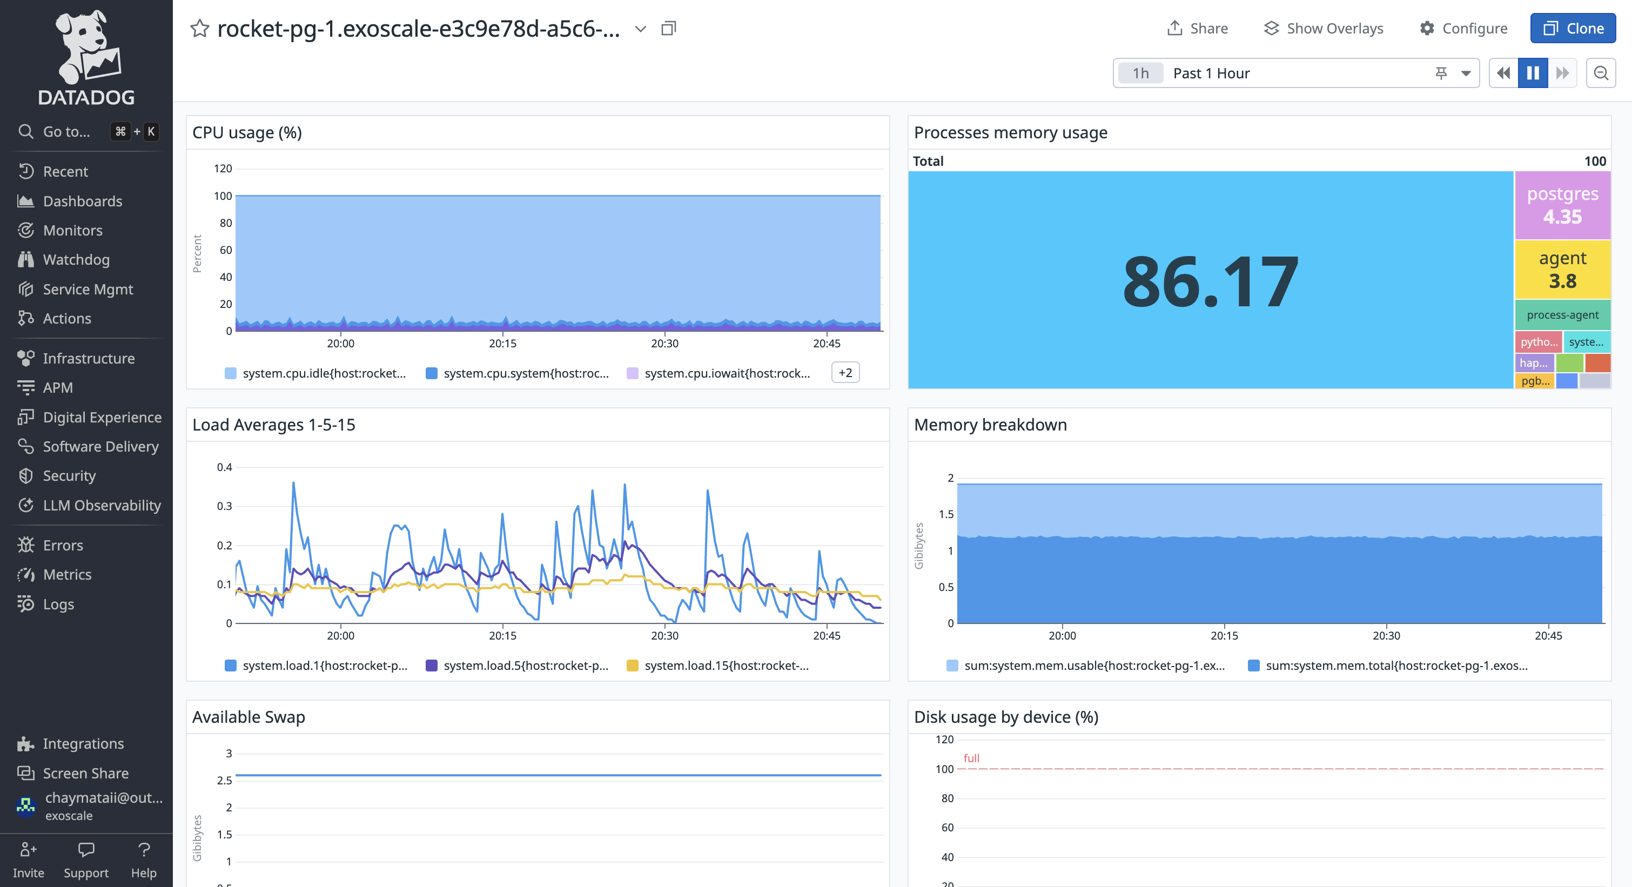
Task: Open the Screen Share sidebar item
Action: click(x=85, y=773)
